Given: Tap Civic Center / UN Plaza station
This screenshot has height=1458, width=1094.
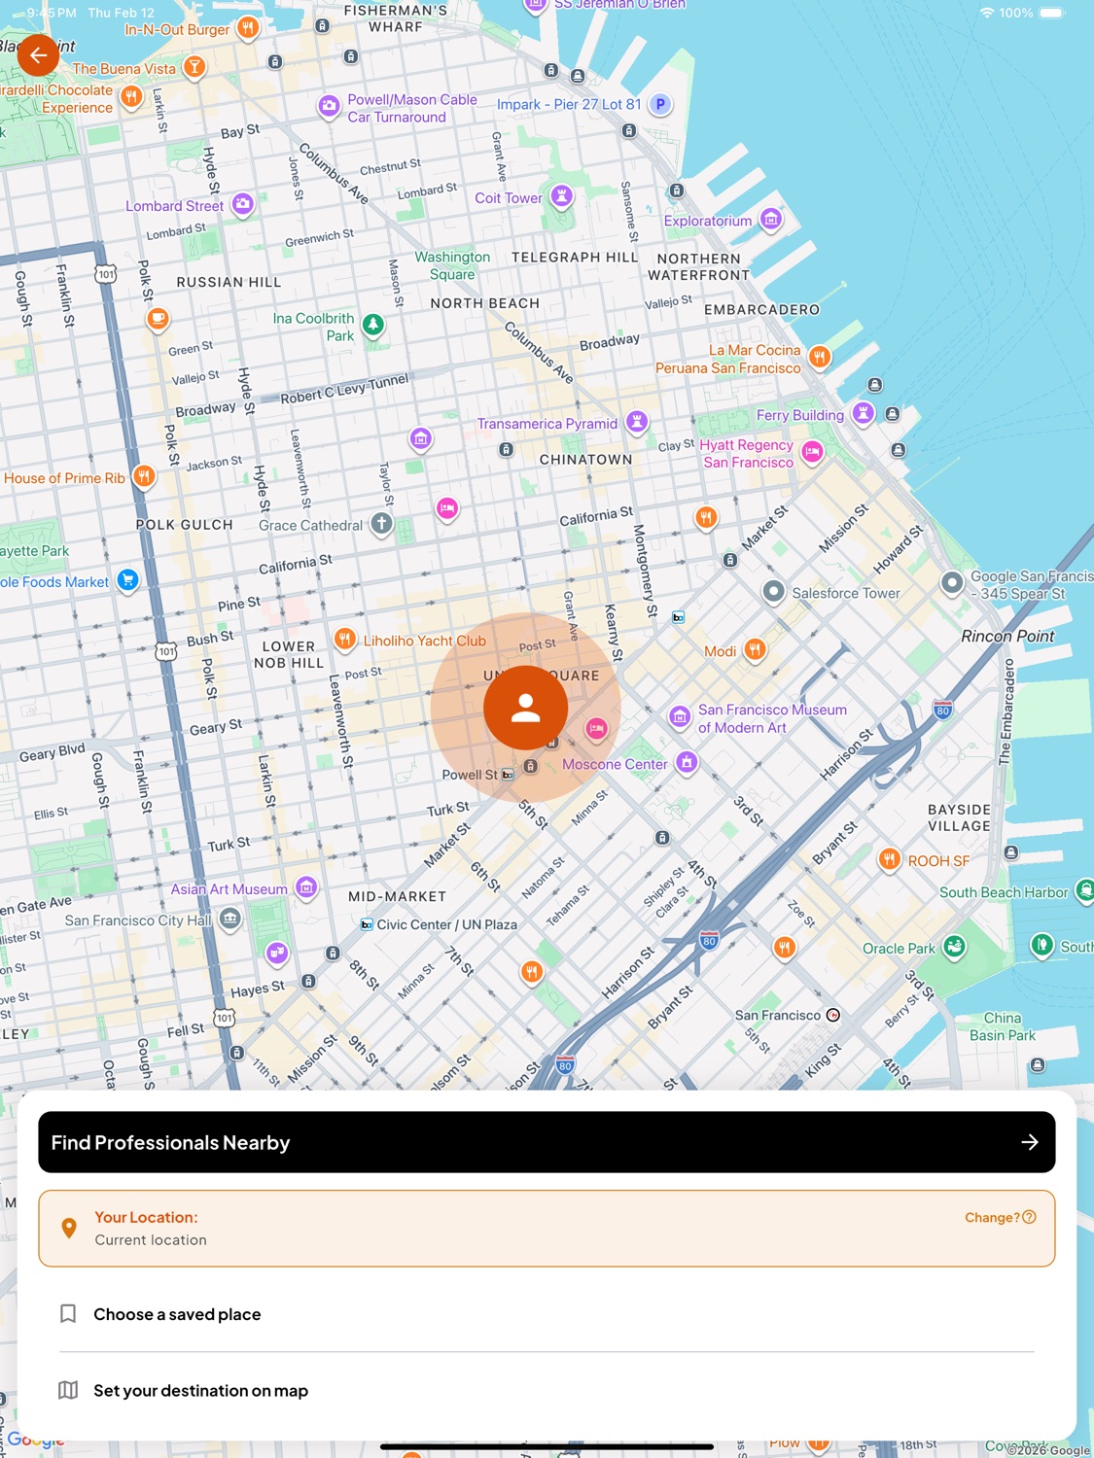Looking at the screenshot, I should click(367, 924).
